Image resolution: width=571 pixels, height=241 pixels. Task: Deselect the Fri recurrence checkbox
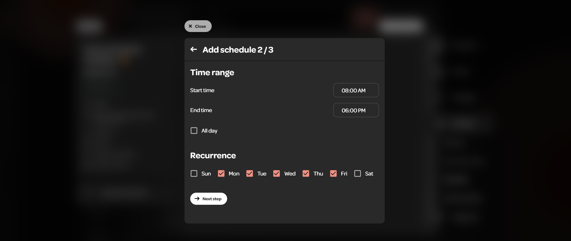333,173
